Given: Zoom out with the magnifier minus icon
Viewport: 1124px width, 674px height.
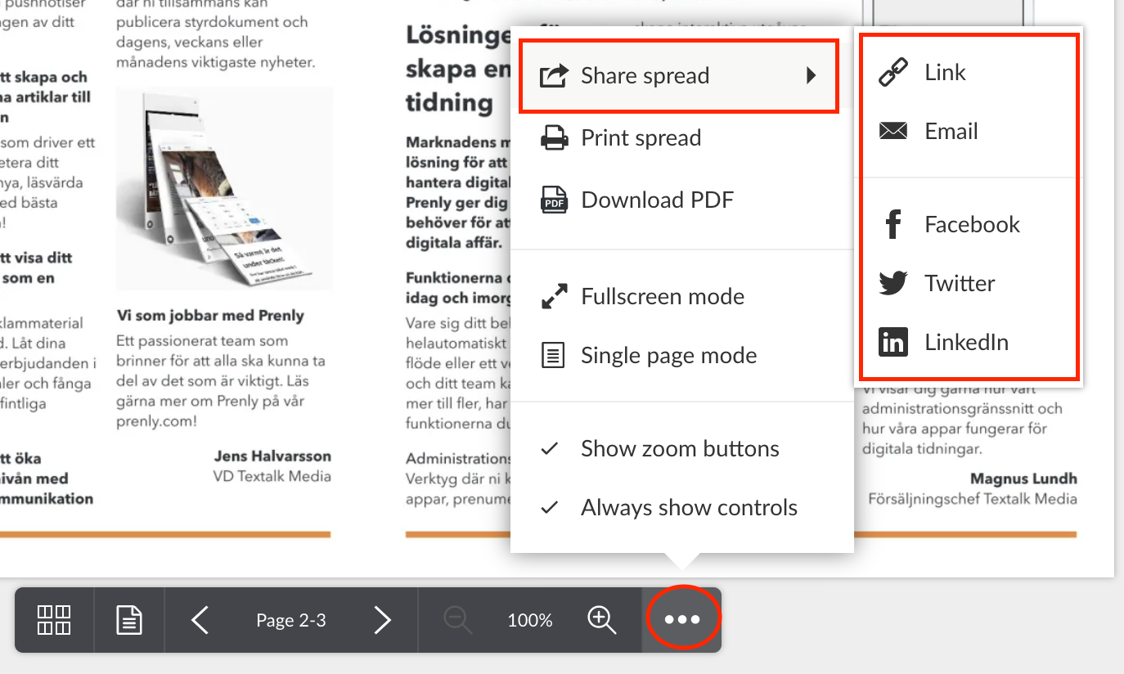Looking at the screenshot, I should (x=457, y=620).
